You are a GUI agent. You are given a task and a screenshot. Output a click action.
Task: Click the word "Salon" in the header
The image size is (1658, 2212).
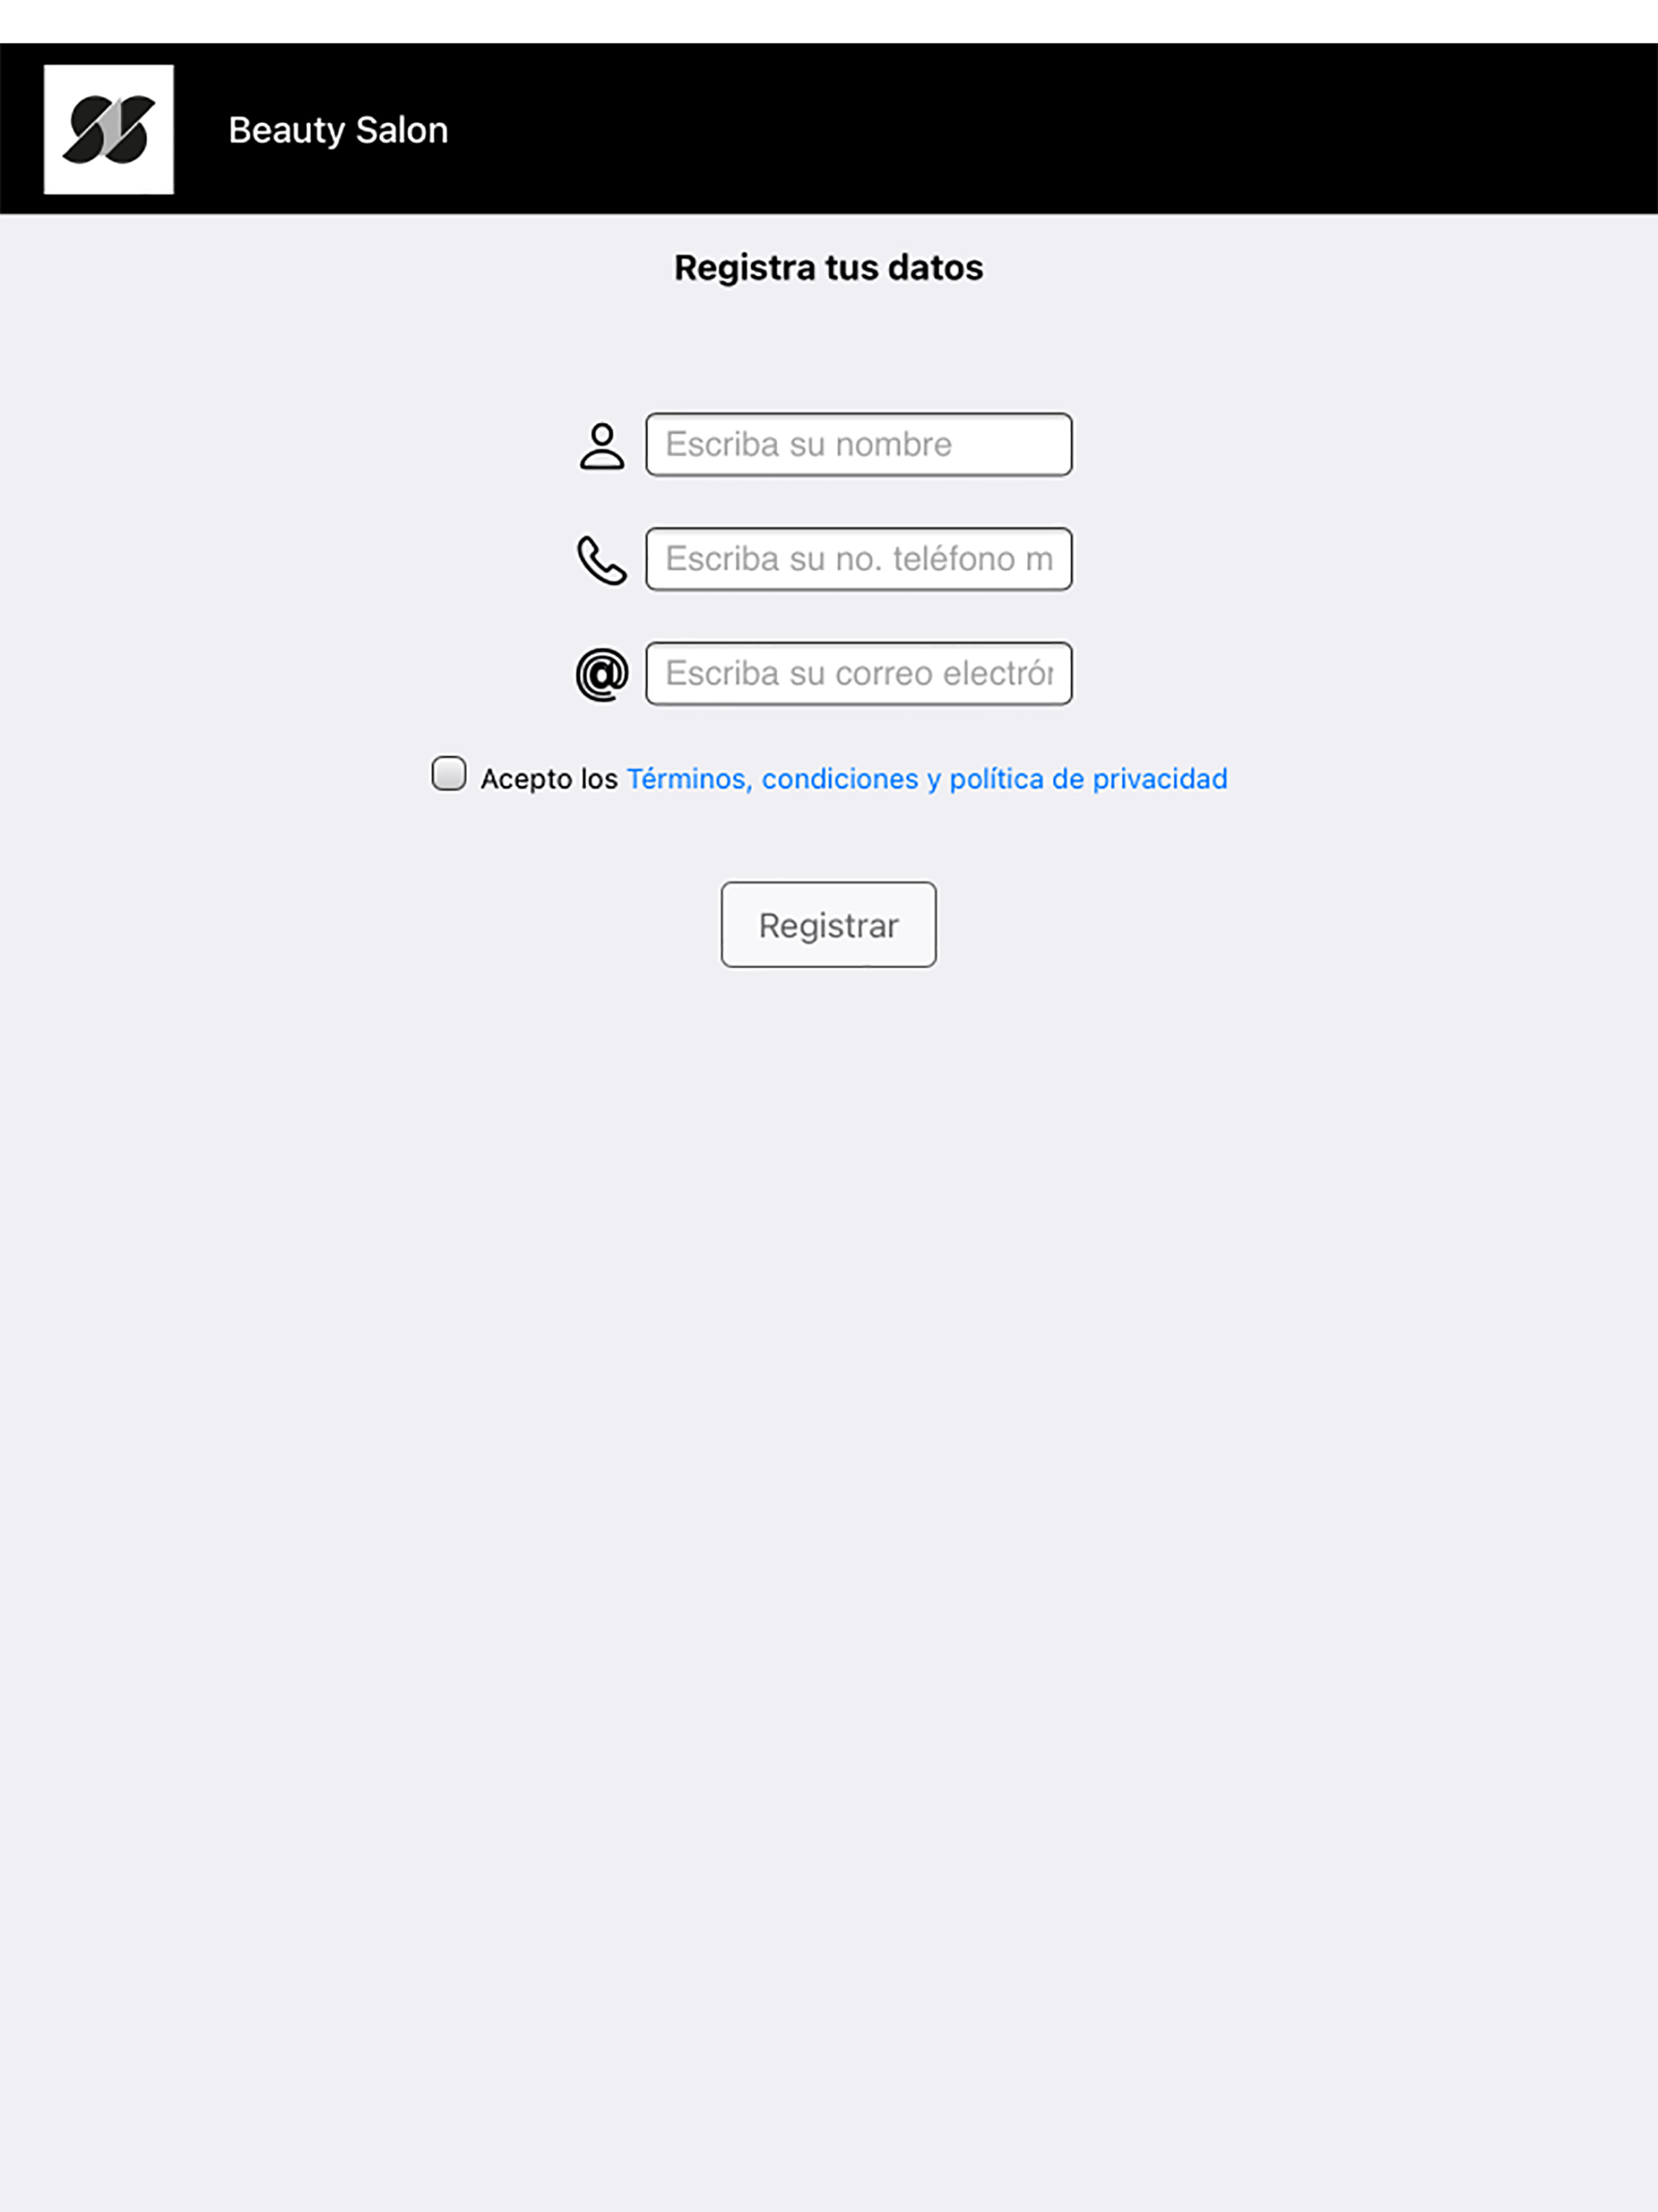click(x=402, y=130)
